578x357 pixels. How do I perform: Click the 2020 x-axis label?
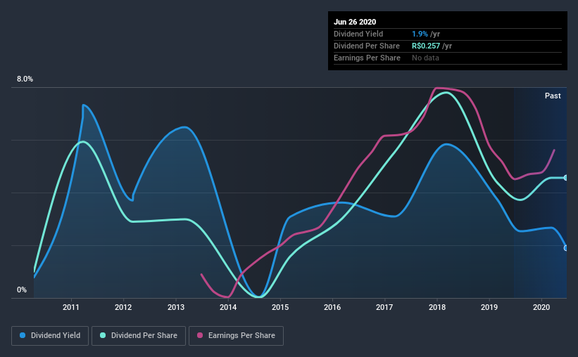coord(541,307)
